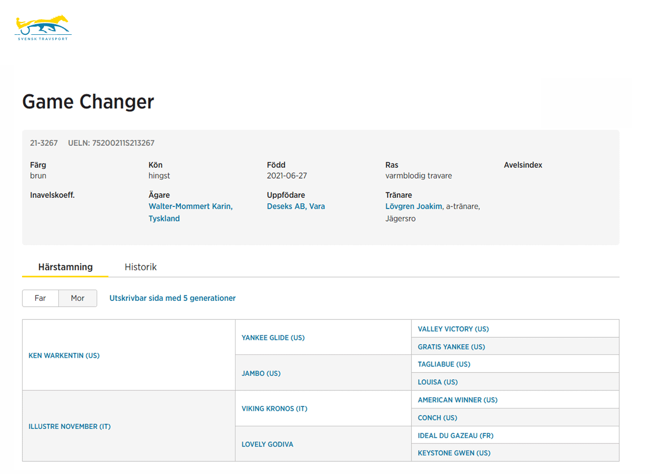
Task: Open dam Illustre November (IT)
Action: pos(69,427)
